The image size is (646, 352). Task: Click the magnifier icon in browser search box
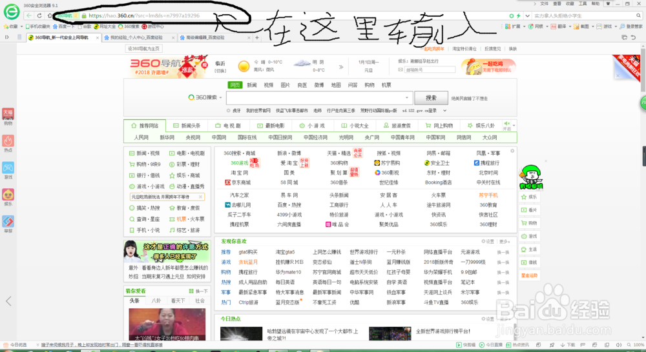[639, 15]
